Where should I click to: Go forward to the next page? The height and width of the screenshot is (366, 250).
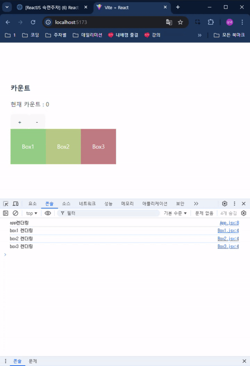[20, 22]
